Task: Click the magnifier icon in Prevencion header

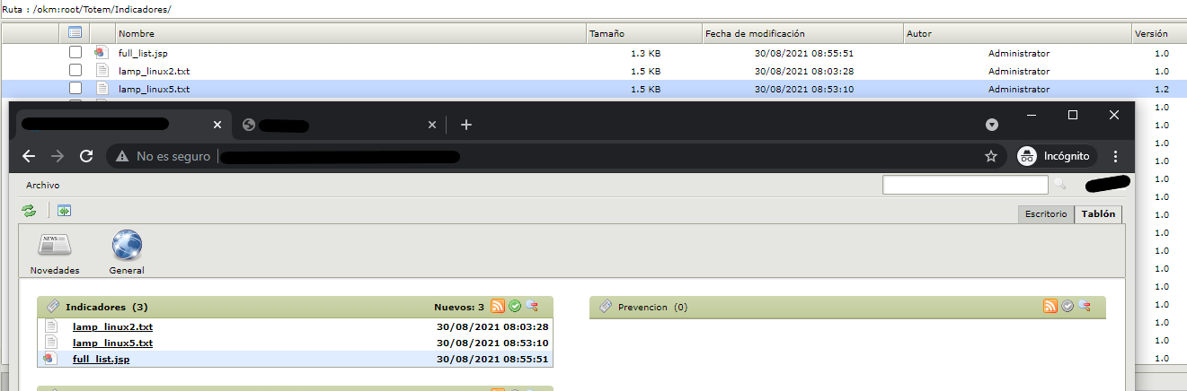Action: pos(1085,307)
